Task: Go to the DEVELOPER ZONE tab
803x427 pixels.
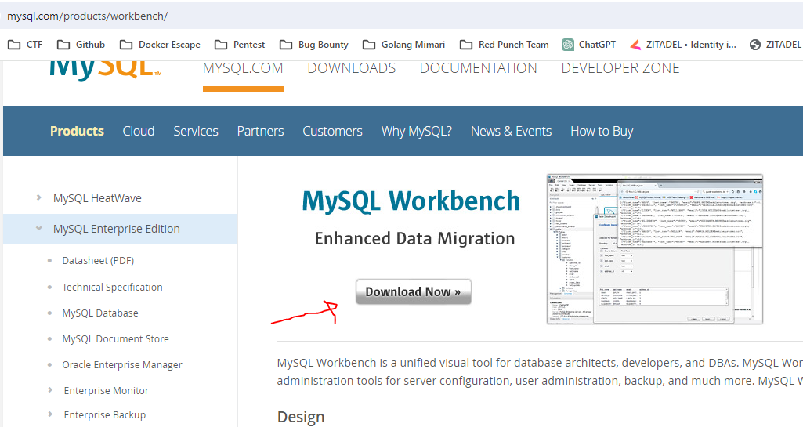Action: pos(620,68)
